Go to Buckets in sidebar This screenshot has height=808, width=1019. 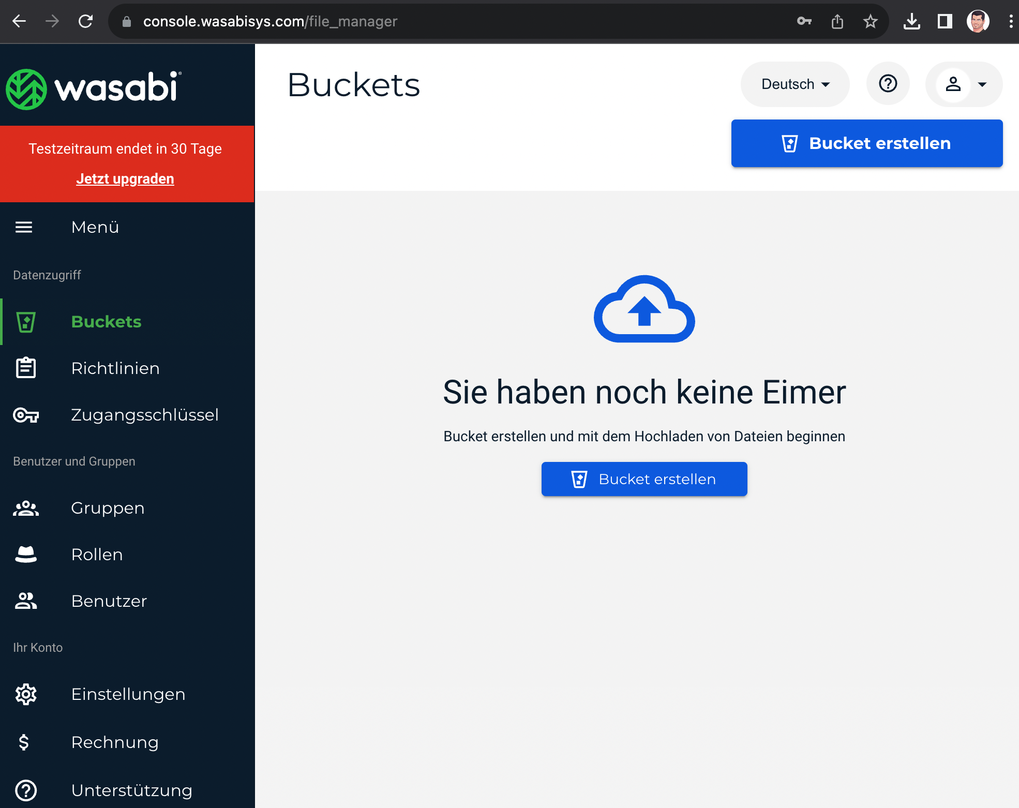[106, 322]
